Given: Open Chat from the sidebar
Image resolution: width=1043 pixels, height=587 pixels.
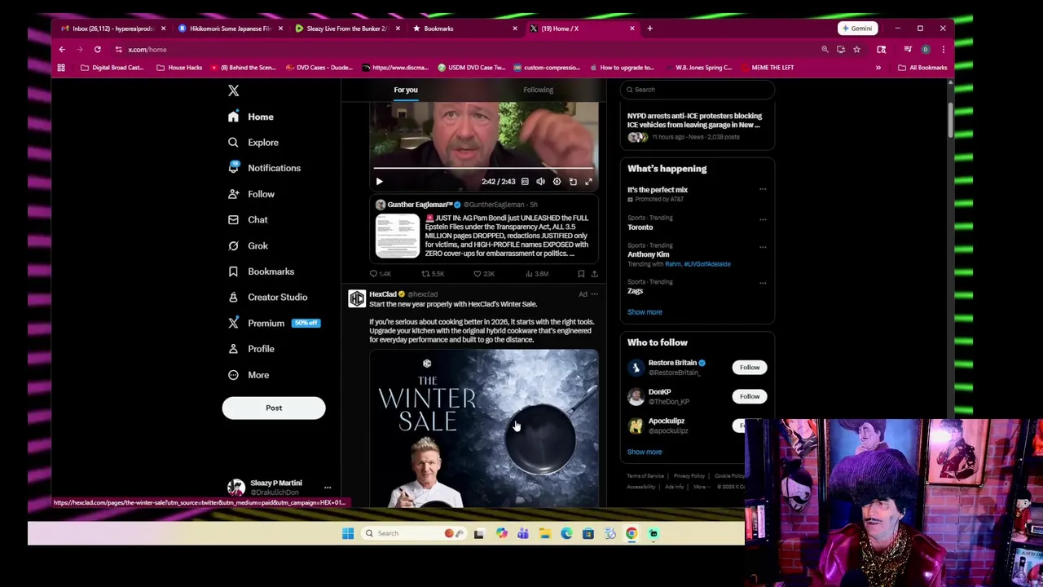Looking at the screenshot, I should [248, 220].
